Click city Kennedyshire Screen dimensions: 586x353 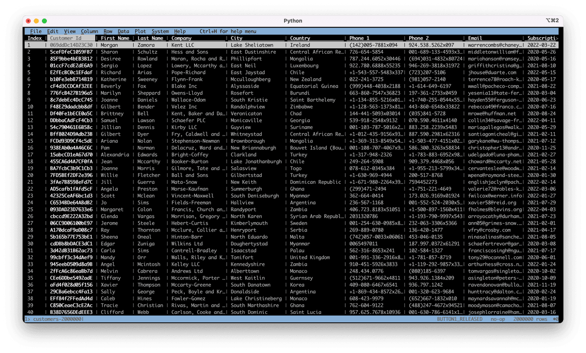pos(249,264)
